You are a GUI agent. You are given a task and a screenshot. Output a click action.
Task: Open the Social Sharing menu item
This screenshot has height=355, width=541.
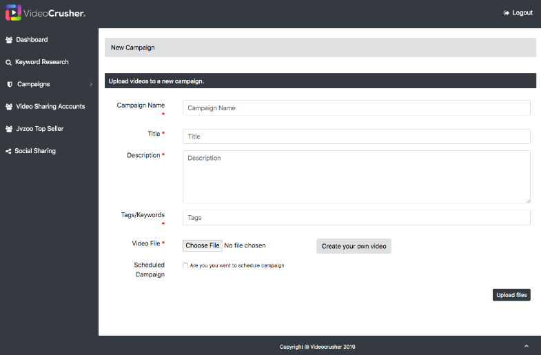pos(35,151)
